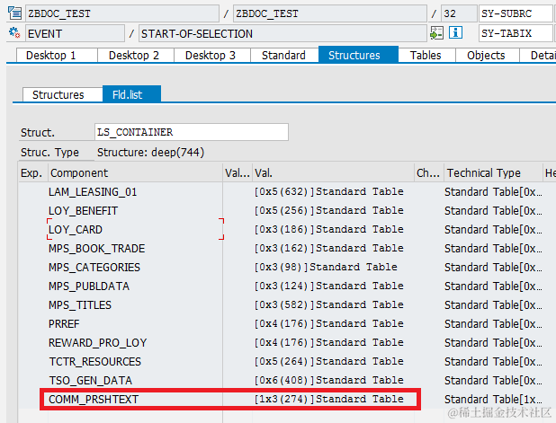556x423 pixels.
Task: Click the Technical Type column header
Action: [x=493, y=172]
